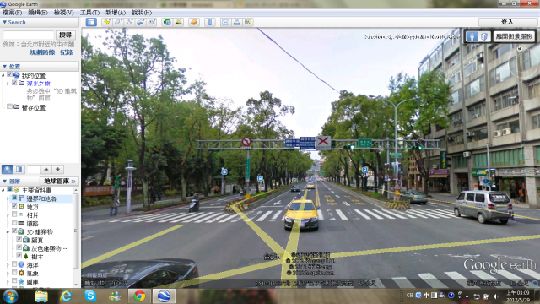Enable the 道路 layer checkbox
The image size is (540, 304).
click(14, 223)
